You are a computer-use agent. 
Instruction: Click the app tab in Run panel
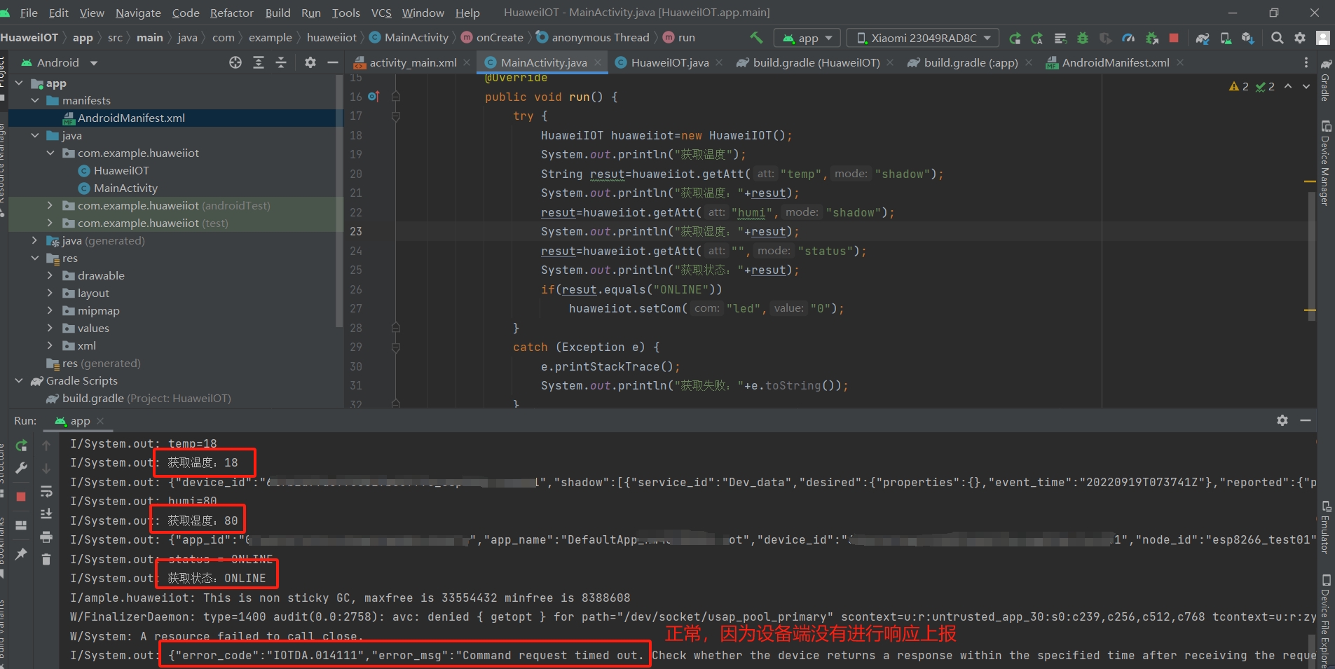pos(80,421)
